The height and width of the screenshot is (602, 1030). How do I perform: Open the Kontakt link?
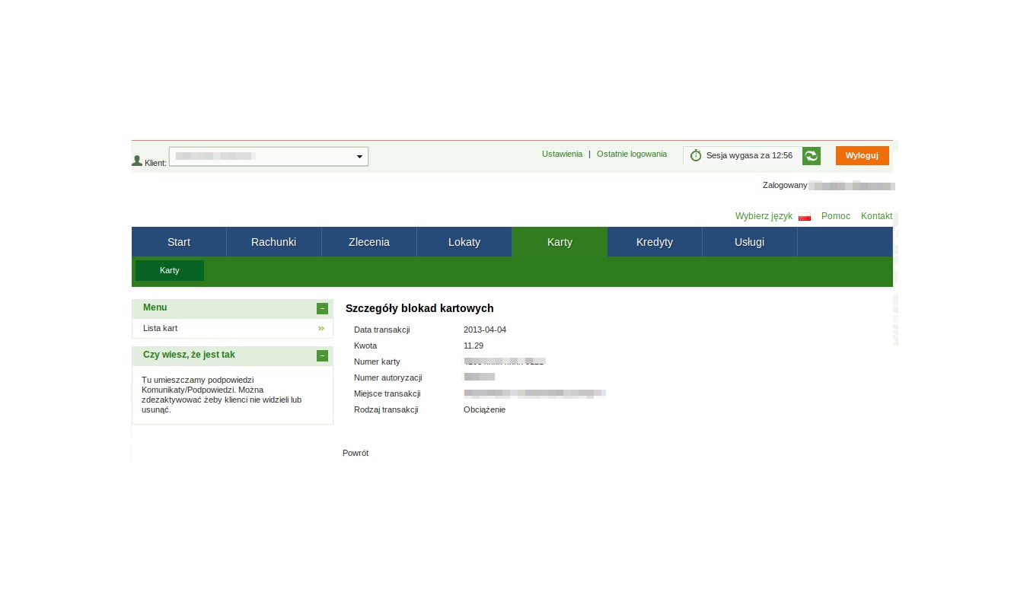pyautogui.click(x=876, y=216)
